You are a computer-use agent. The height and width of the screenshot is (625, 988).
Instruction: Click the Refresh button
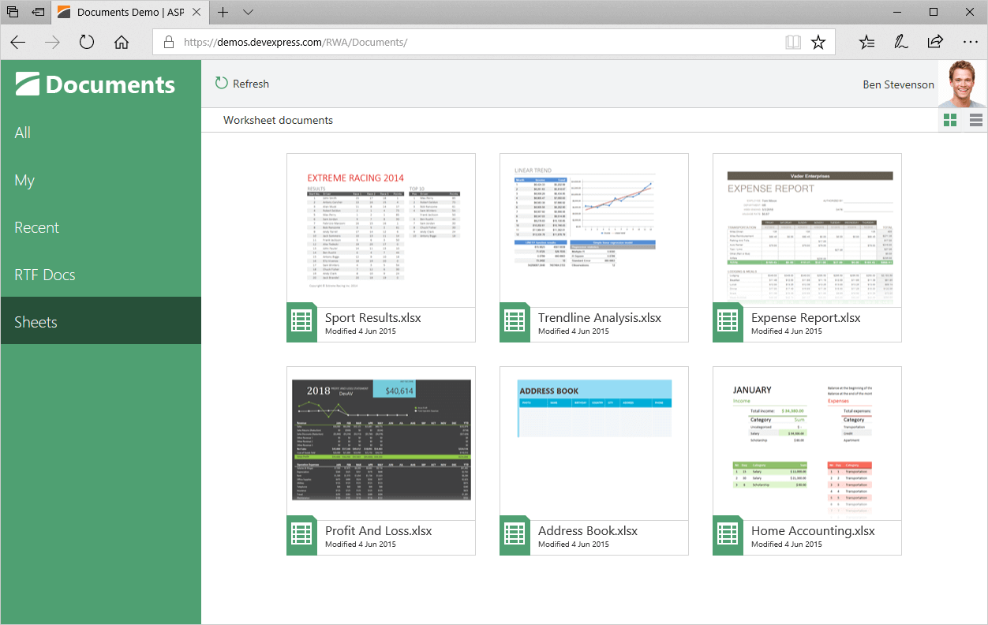pyautogui.click(x=242, y=84)
